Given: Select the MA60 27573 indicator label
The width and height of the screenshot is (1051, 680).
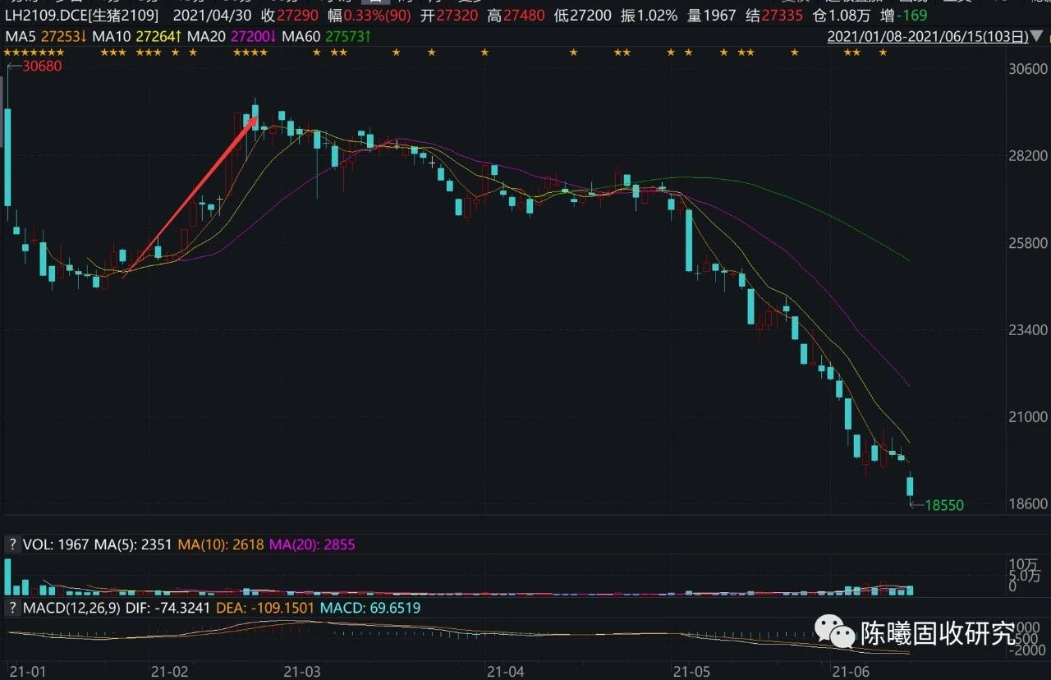Looking at the screenshot, I should pyautogui.click(x=325, y=36).
